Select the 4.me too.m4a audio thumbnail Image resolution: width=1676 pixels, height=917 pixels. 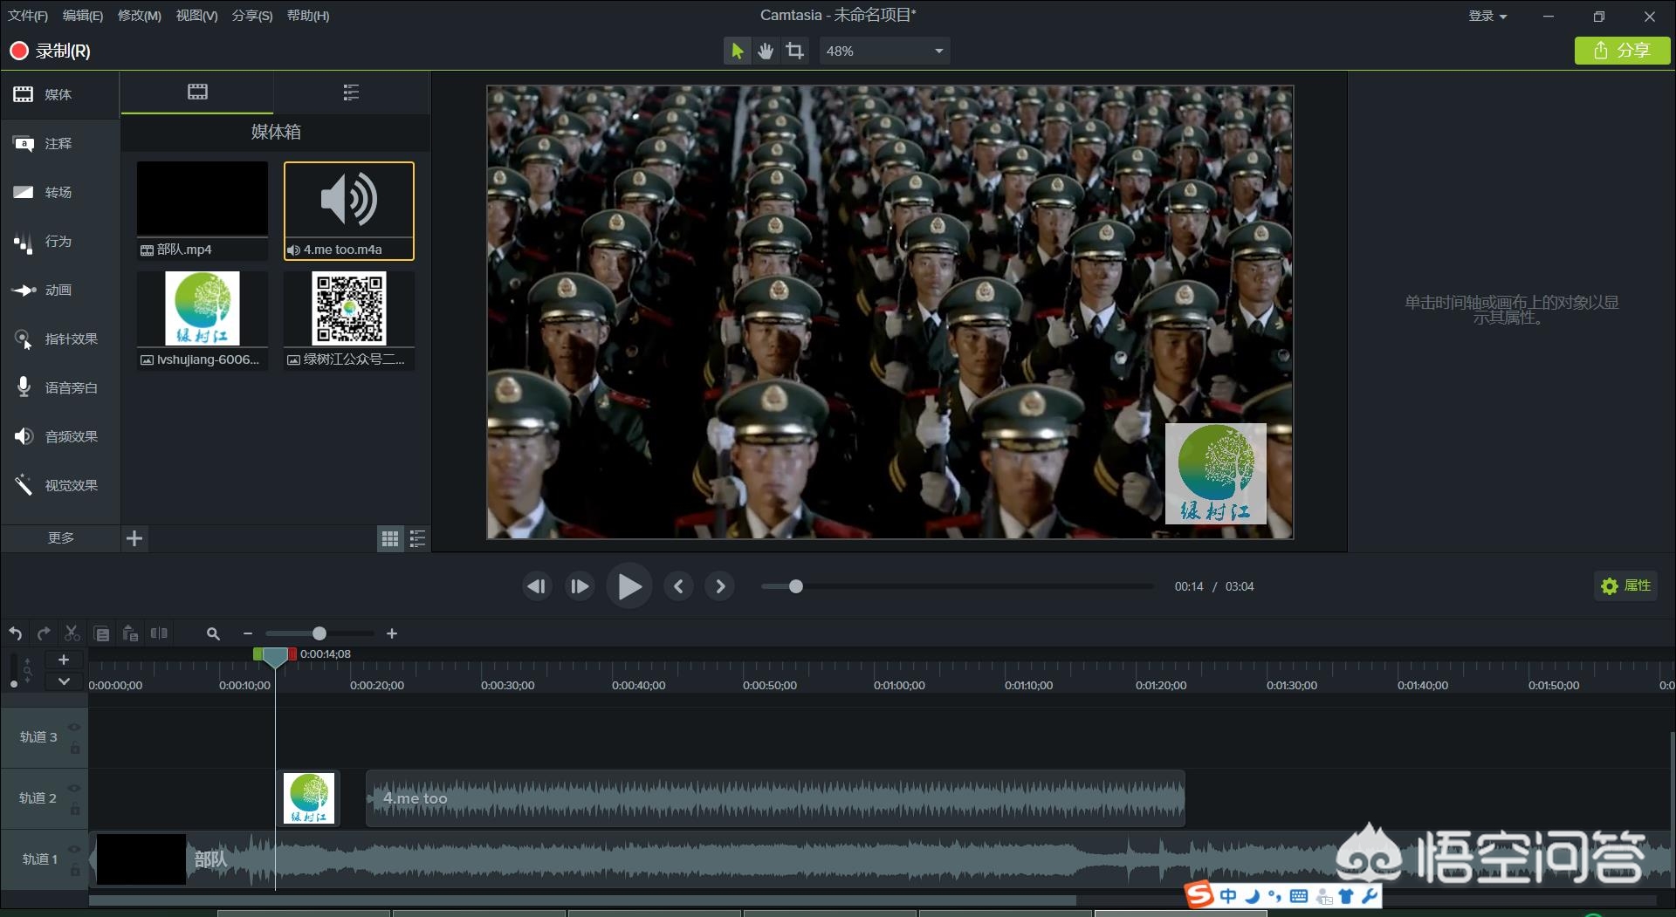(348, 210)
